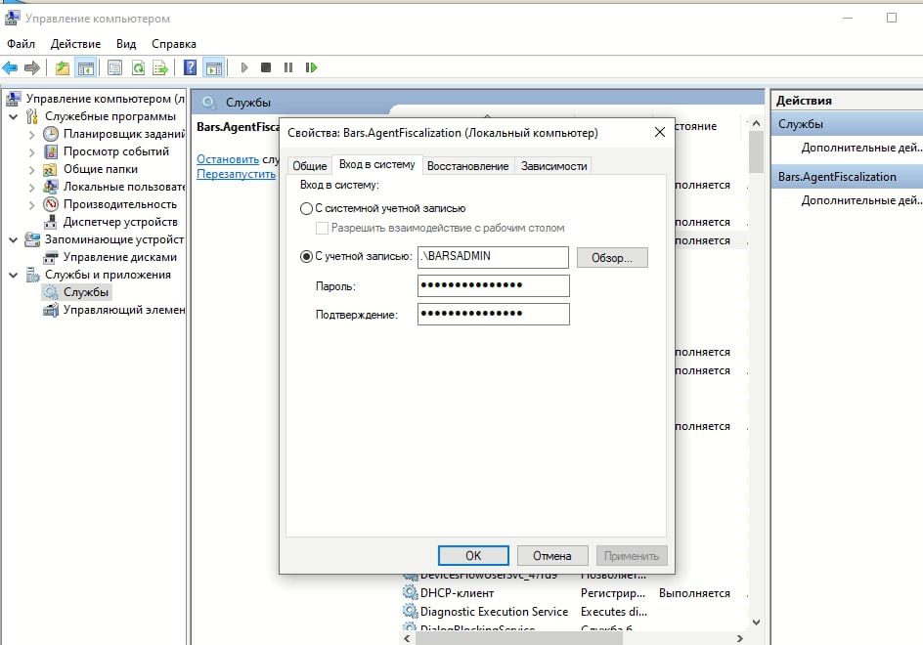Switch to the Общие tab

click(310, 166)
